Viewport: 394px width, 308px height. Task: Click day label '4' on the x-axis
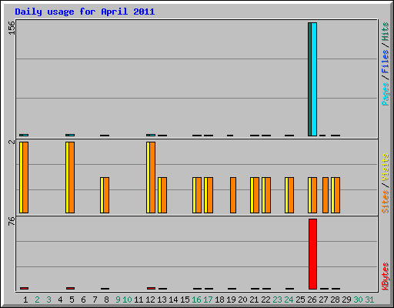click(60, 300)
